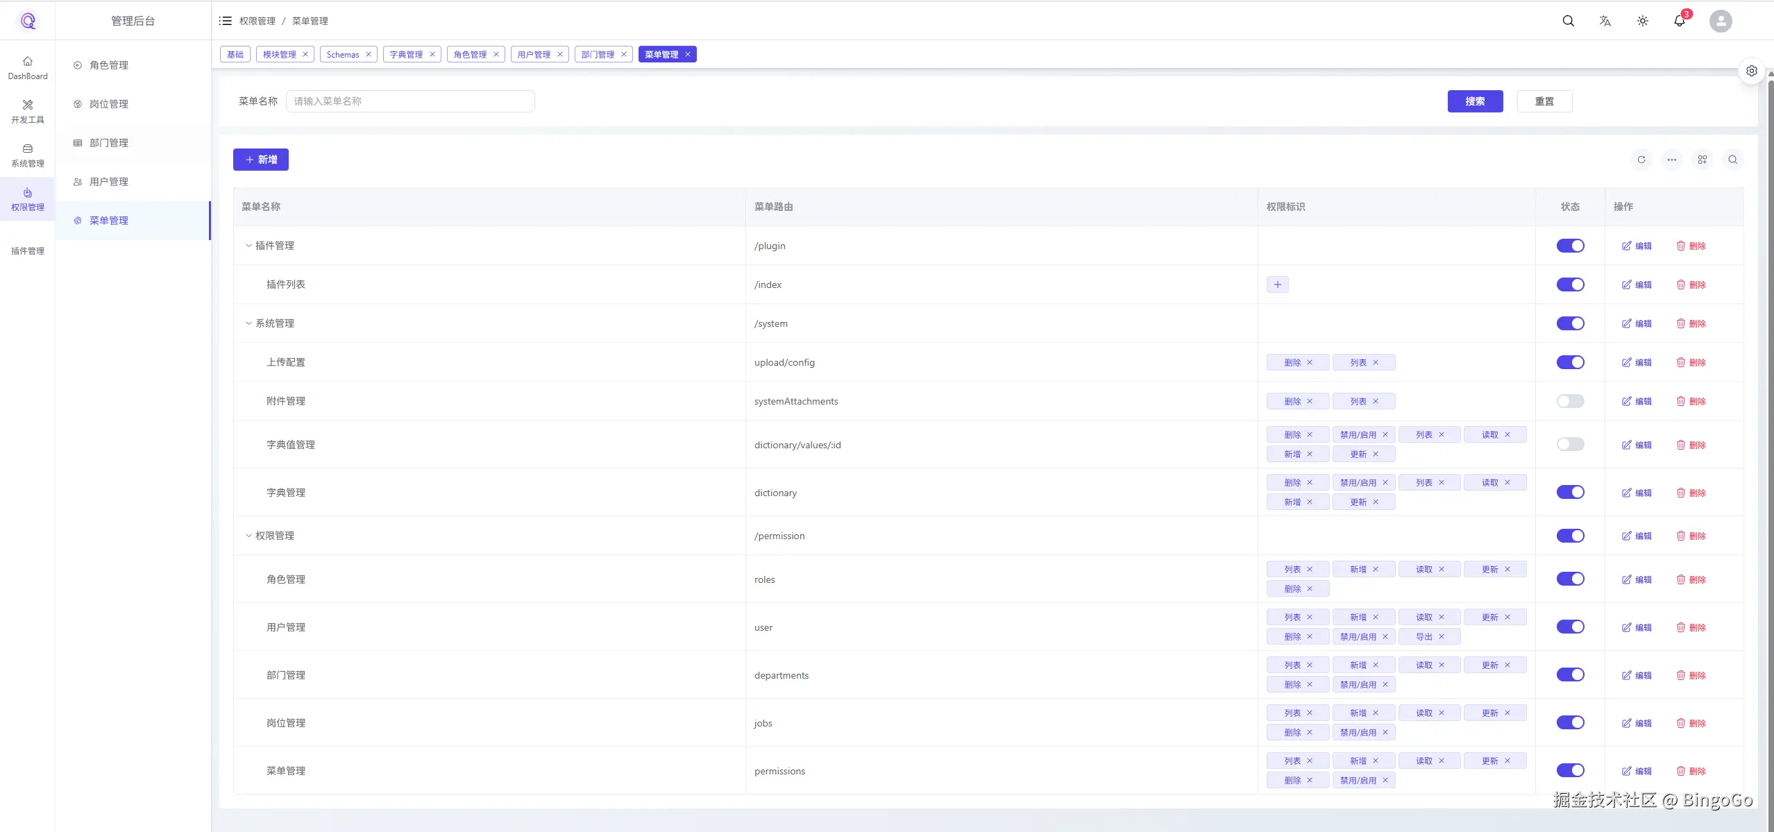Open column settings via the more dots icon
The image size is (1774, 832).
[1672, 160]
